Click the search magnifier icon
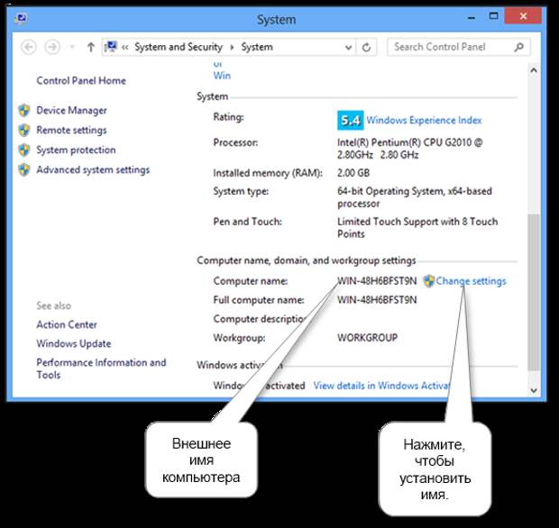 pos(519,47)
